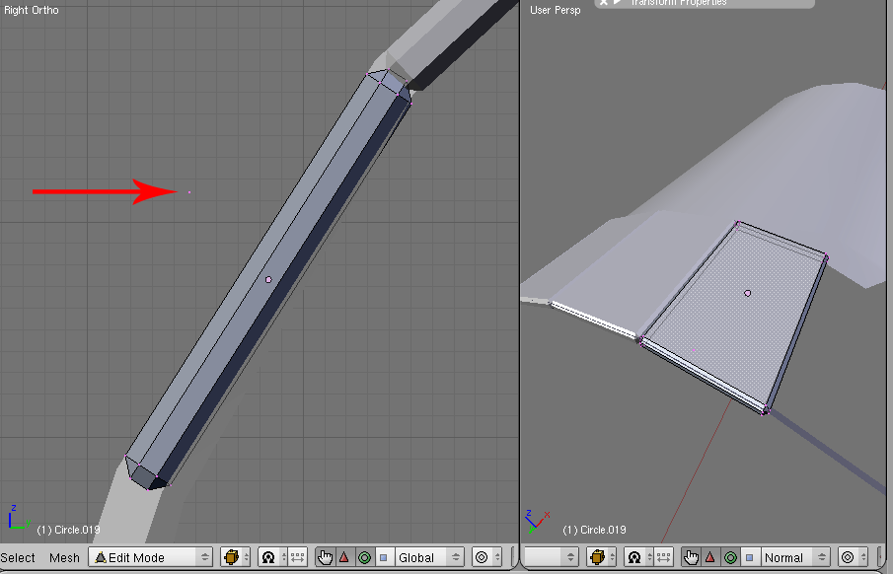Toggle the 3D manipulator hand icon in left viewport
The width and height of the screenshot is (893, 574).
click(326, 557)
